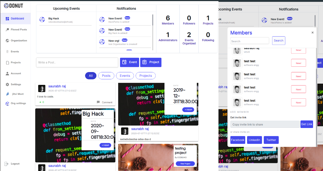Focus the Search field in the Members dialog
323x171 pixels.
coord(250,41)
